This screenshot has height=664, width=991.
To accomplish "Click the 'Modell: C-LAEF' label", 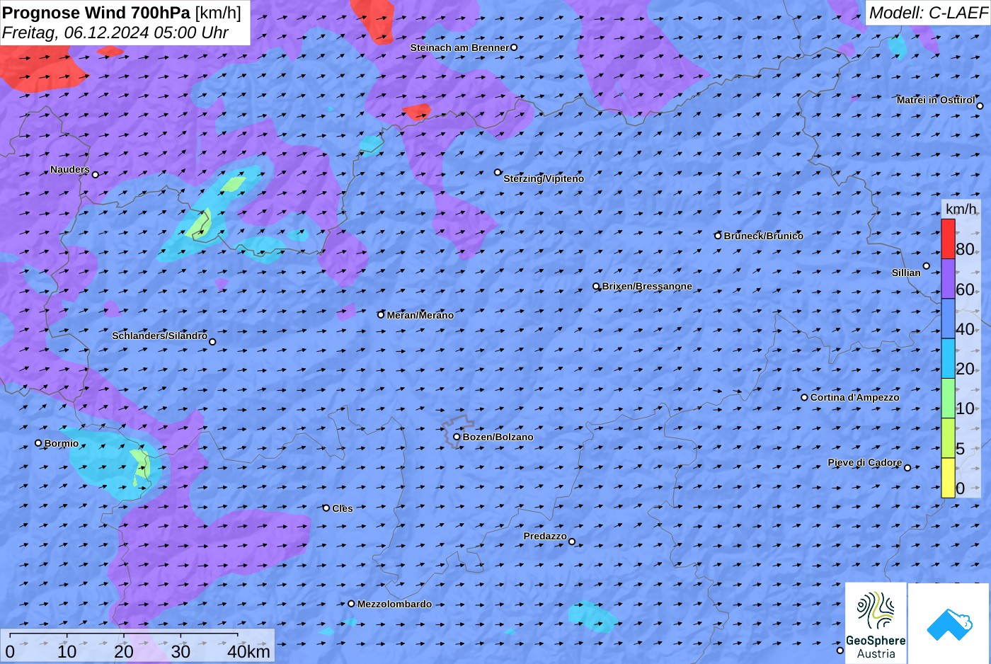I will 928,12.
